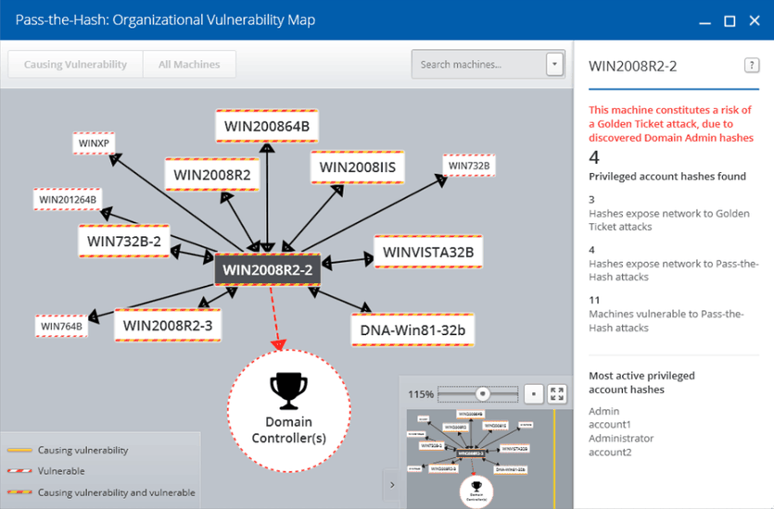Click 'Hashes expose network to Pass-the-Hash attacks'

[673, 270]
